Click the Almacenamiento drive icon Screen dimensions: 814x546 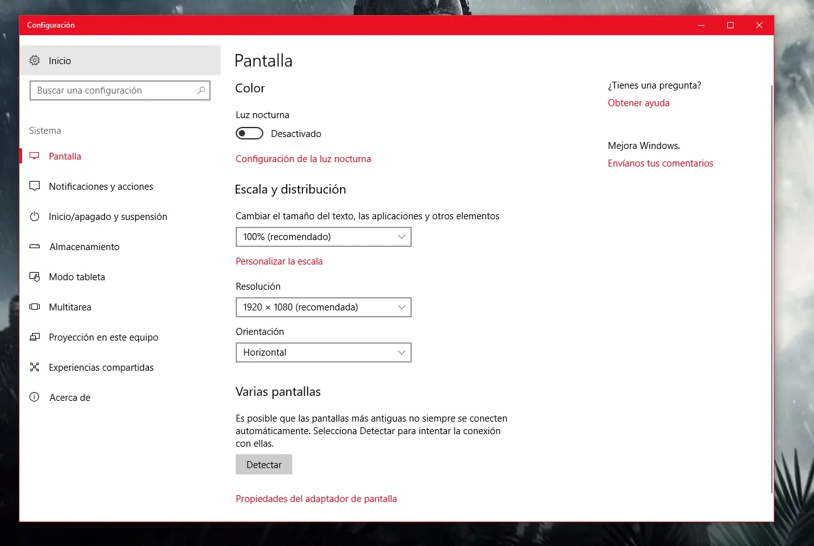pyautogui.click(x=35, y=247)
